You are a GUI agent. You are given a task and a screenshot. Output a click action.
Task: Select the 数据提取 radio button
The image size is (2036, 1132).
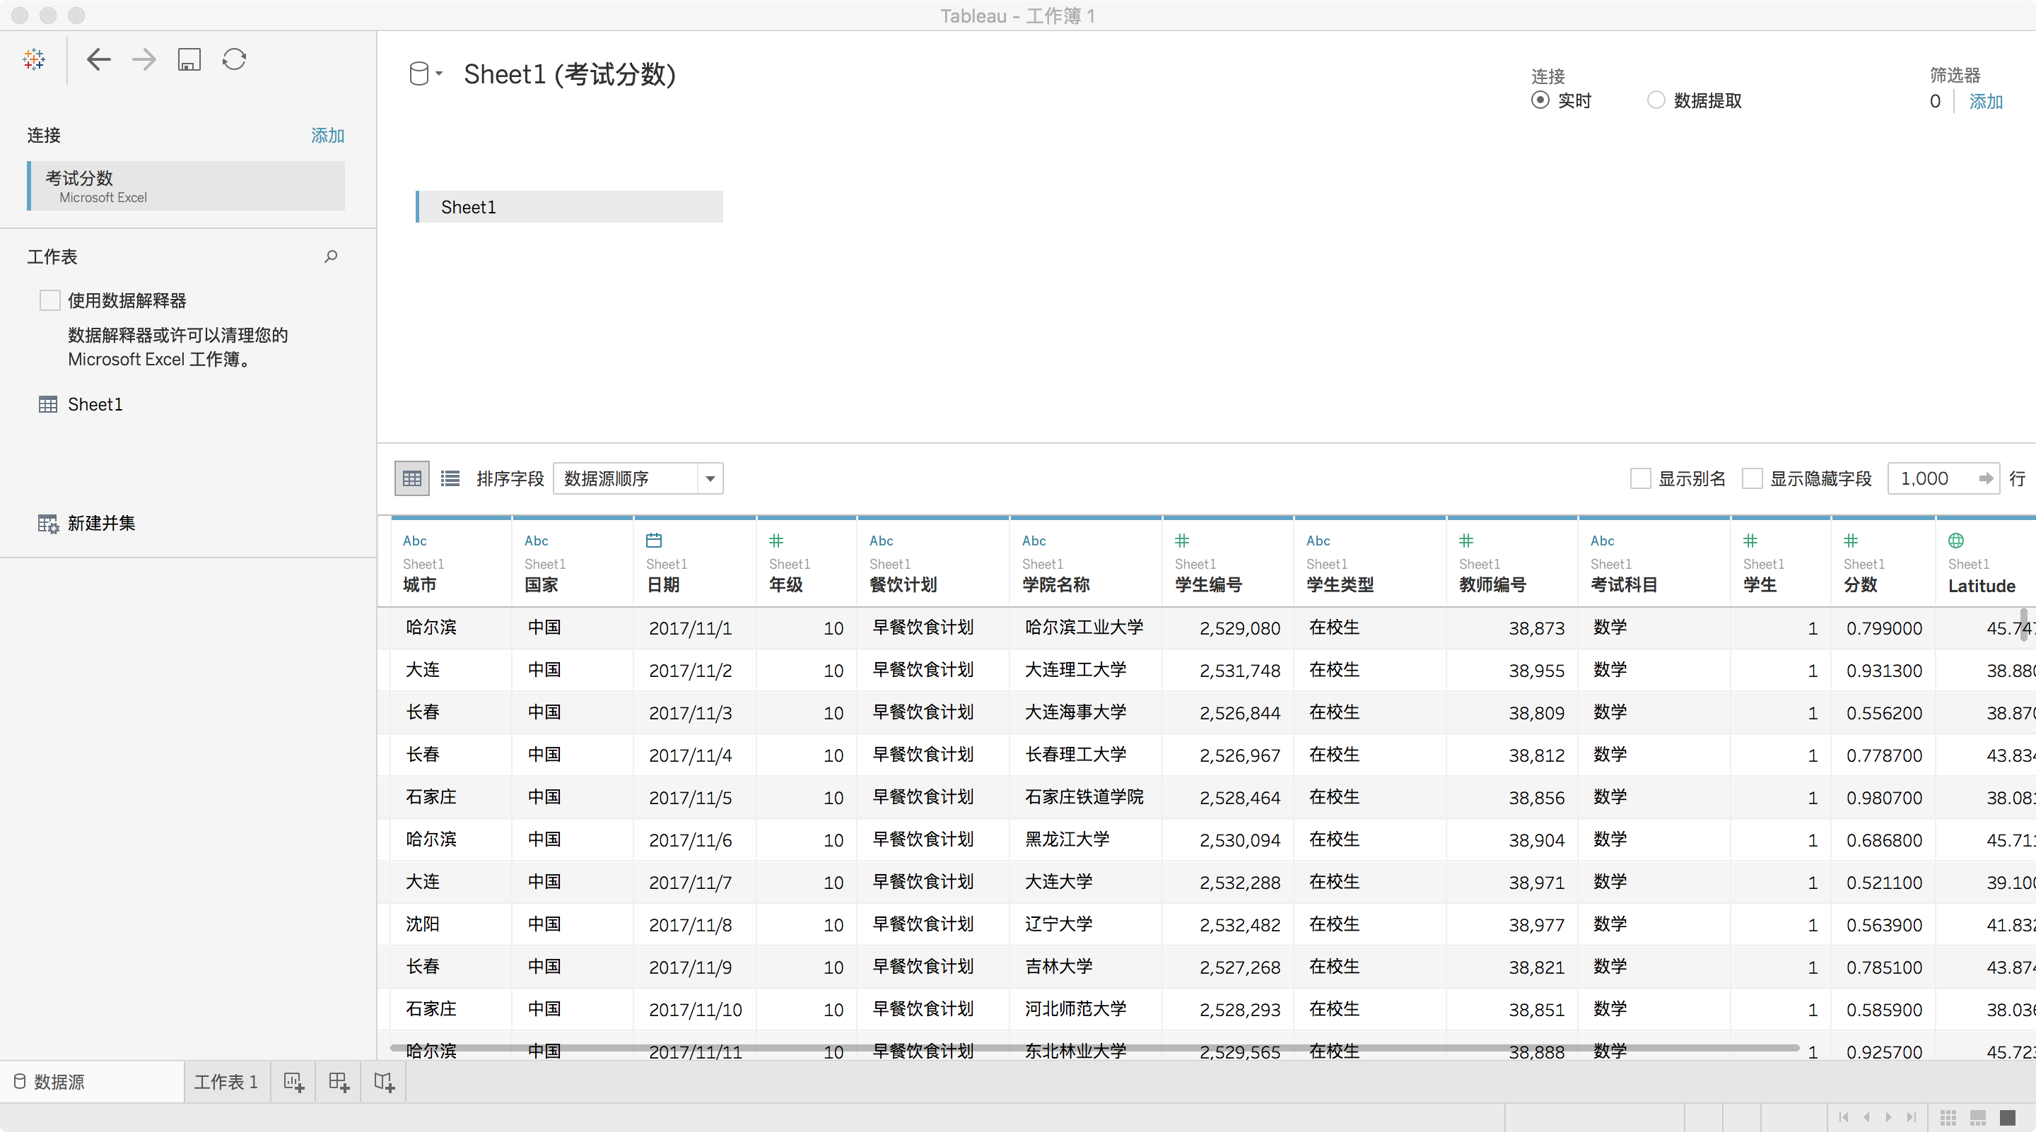pyautogui.click(x=1656, y=100)
